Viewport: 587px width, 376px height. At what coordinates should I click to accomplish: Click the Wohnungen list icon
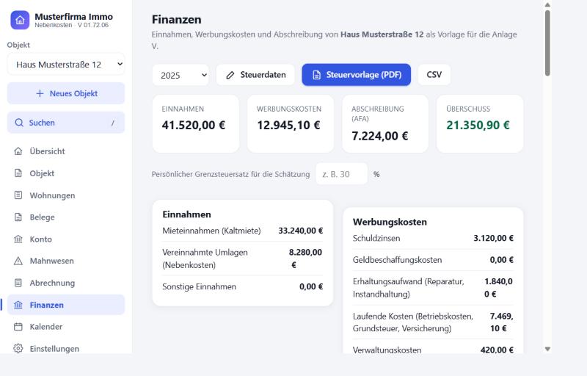(x=18, y=195)
